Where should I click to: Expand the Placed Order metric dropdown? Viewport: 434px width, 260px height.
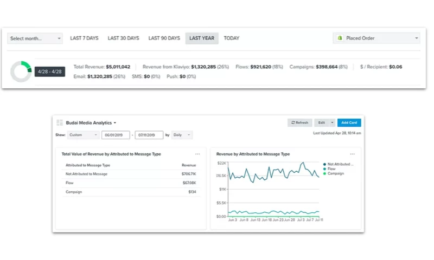pyautogui.click(x=376, y=38)
